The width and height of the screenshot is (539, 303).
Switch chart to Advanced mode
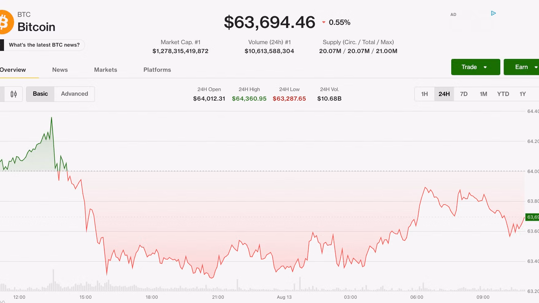[x=75, y=94]
